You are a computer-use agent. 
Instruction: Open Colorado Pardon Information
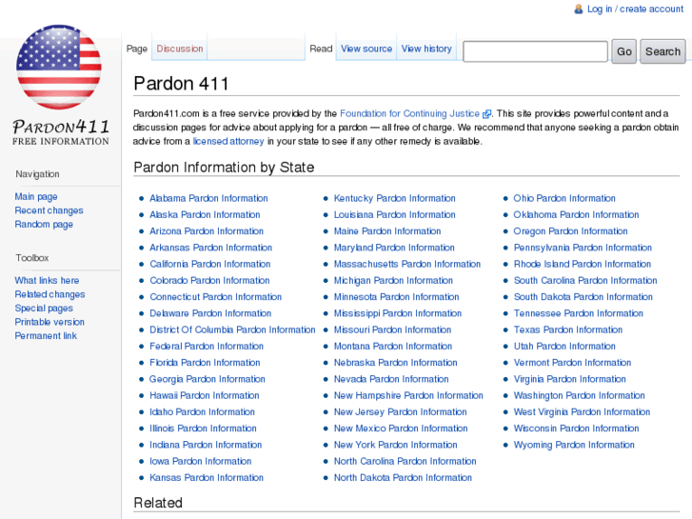[x=209, y=281]
